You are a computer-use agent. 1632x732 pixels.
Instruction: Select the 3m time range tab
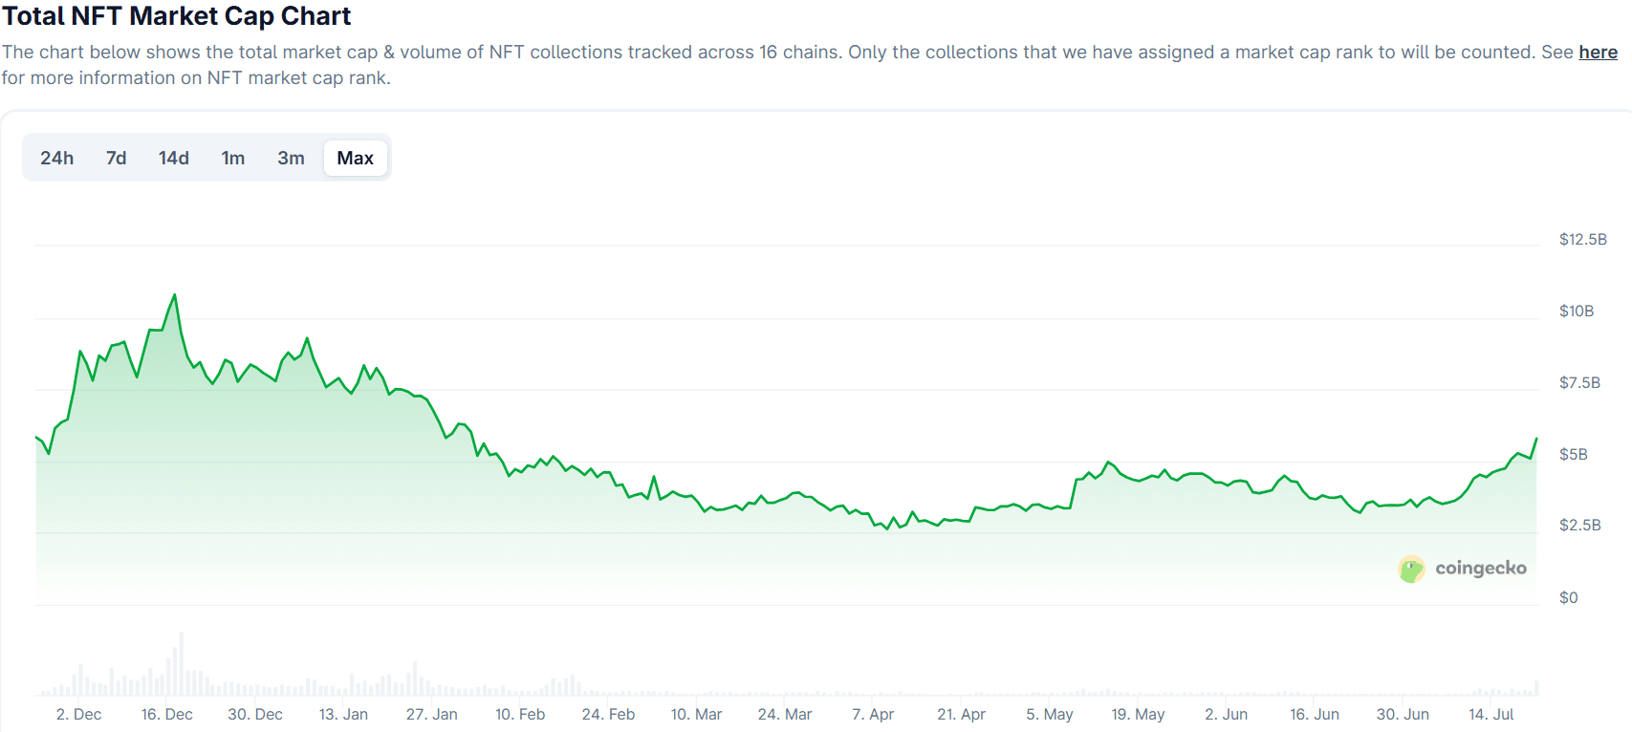[x=291, y=159]
